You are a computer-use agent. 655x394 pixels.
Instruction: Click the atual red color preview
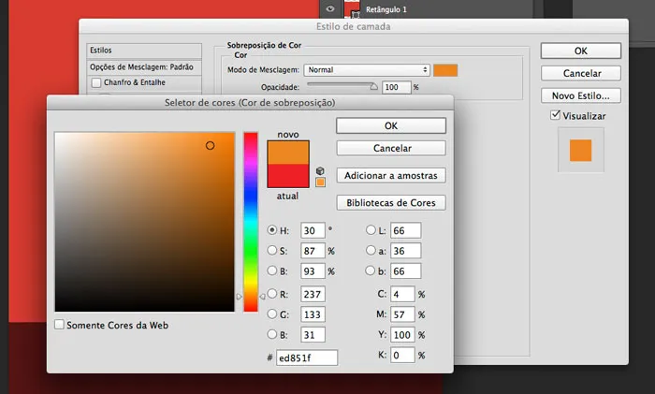pyautogui.click(x=288, y=176)
